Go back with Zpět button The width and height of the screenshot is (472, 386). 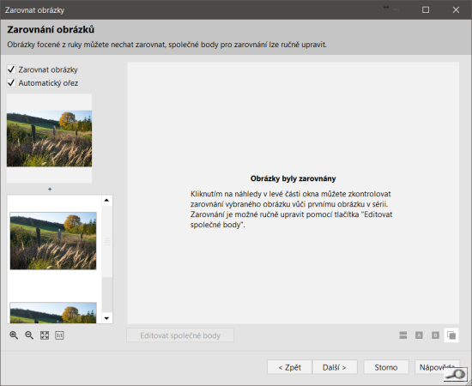(x=289, y=367)
